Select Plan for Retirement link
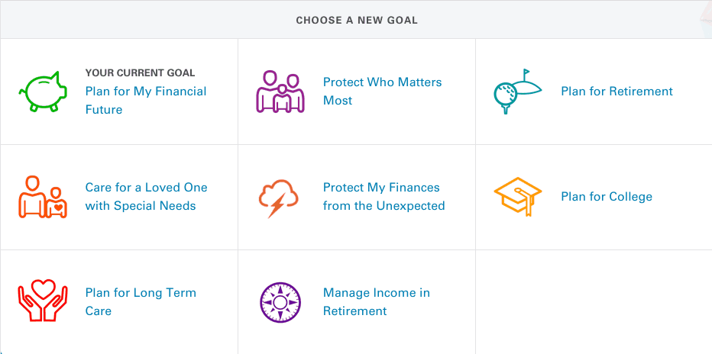The image size is (712, 354). pos(617,91)
